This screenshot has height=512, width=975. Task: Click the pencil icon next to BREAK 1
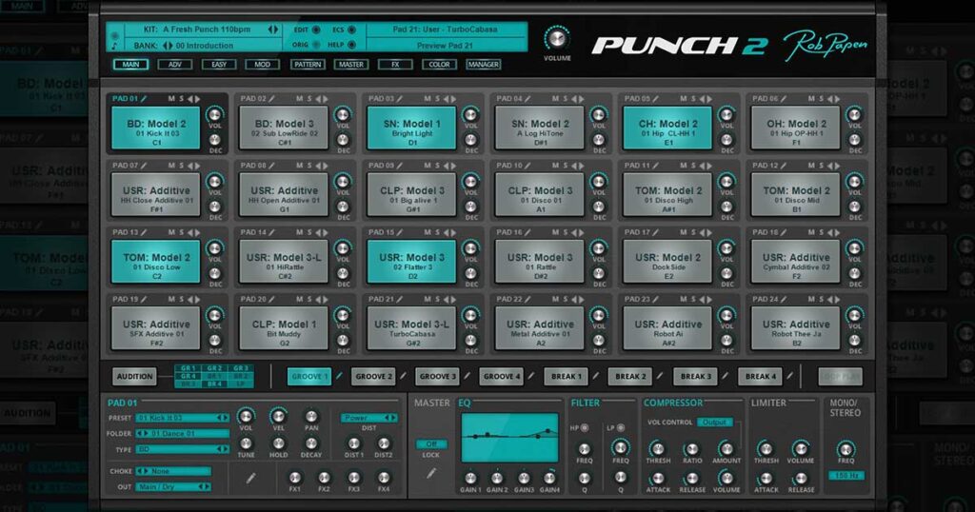596,376
